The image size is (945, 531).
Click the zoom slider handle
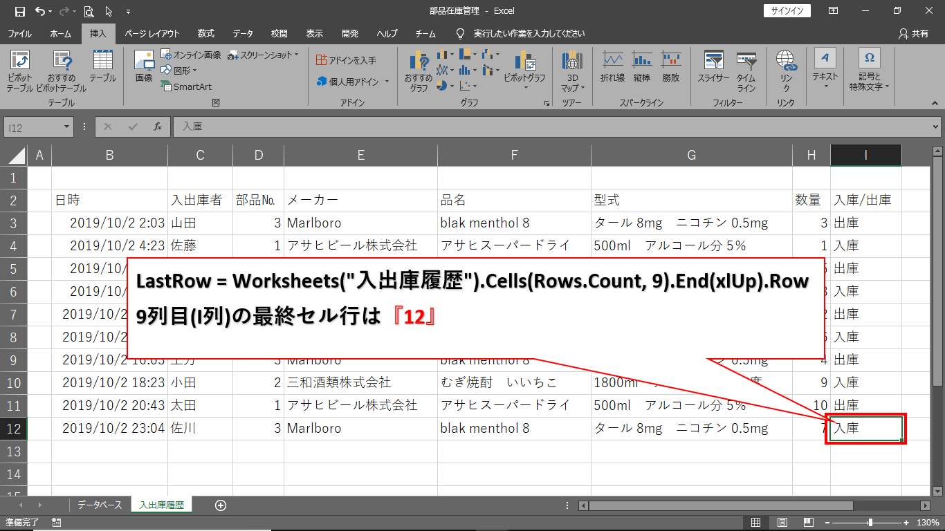870,523
